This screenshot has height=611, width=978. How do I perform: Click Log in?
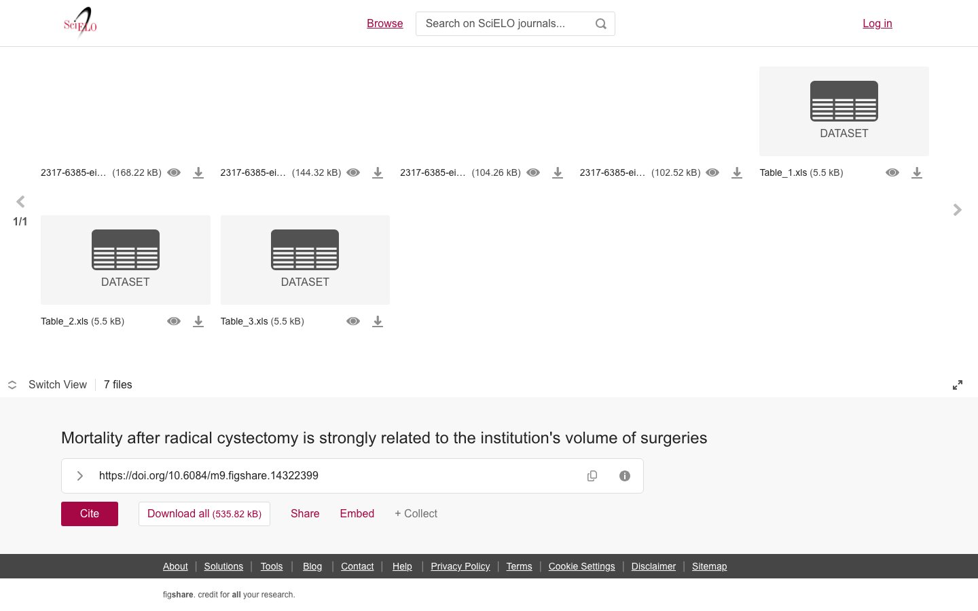click(x=877, y=24)
